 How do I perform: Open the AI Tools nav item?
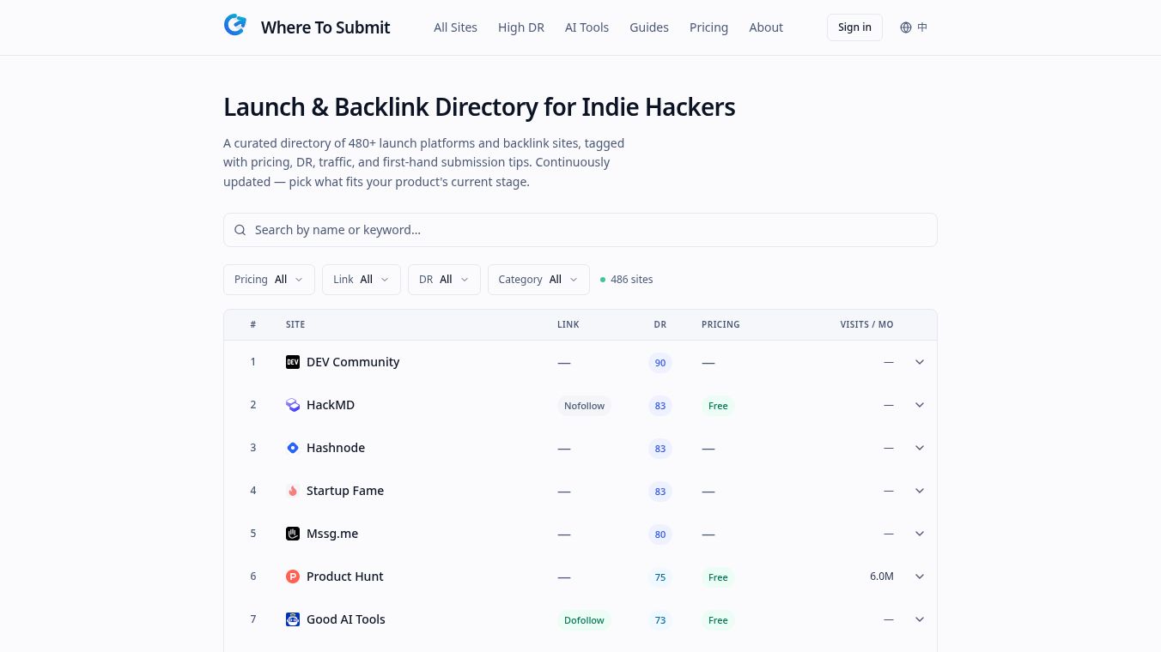[x=587, y=27]
